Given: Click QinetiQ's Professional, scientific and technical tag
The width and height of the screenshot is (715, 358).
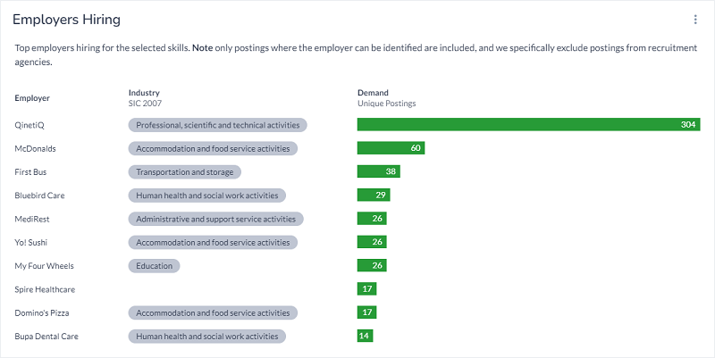Looking at the screenshot, I should click(217, 125).
